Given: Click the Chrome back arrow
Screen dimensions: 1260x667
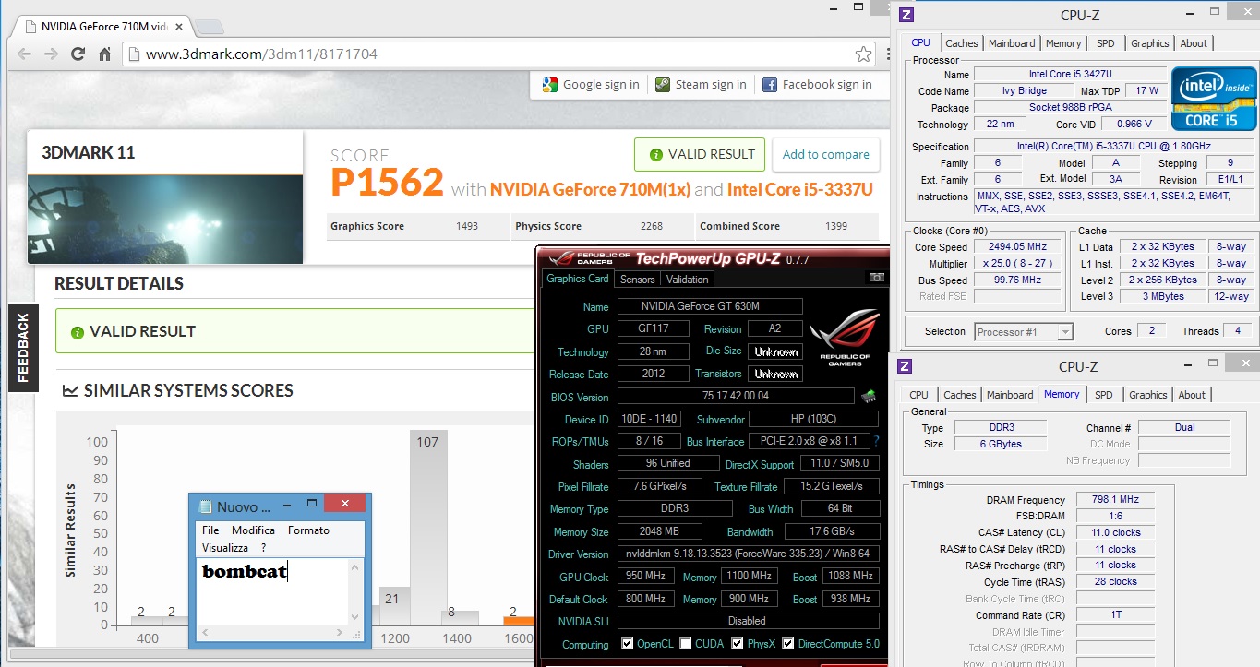Looking at the screenshot, I should click(x=25, y=54).
